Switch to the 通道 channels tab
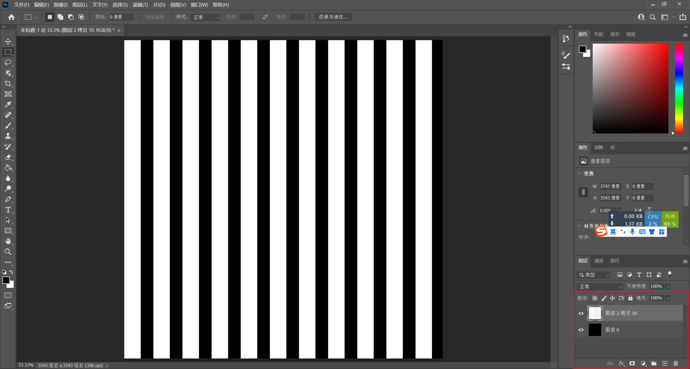The image size is (690, 369). 598,261
